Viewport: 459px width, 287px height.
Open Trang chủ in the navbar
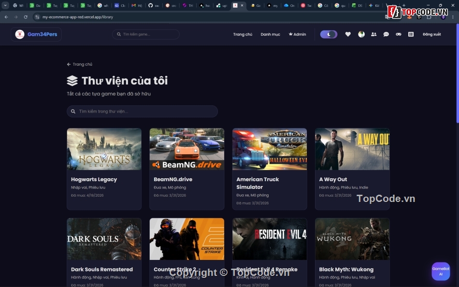[x=243, y=34]
